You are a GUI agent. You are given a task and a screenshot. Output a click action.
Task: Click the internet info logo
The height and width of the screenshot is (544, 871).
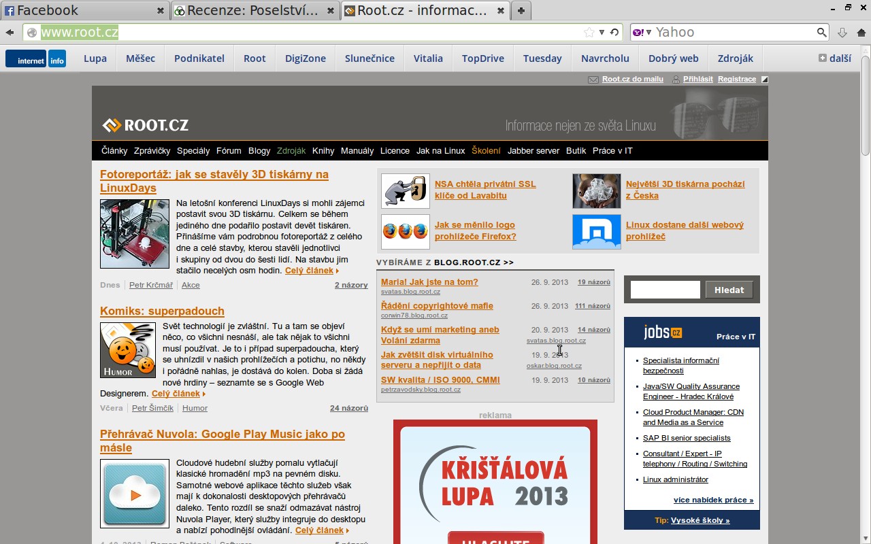pos(36,58)
